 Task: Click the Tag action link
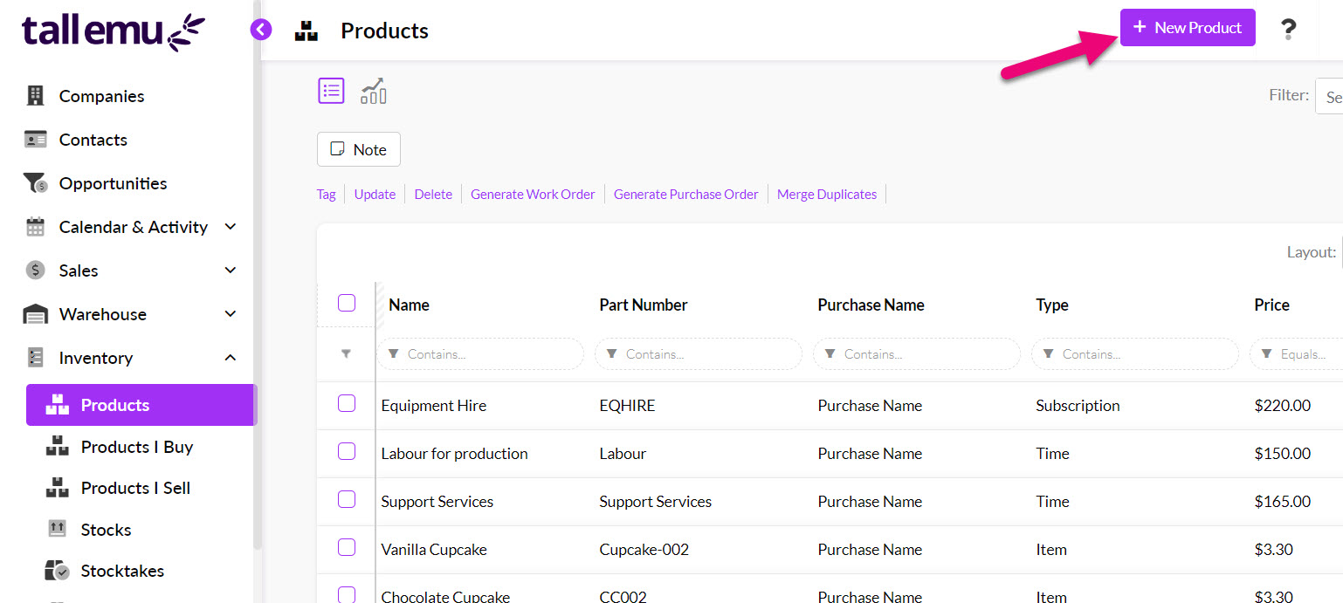point(326,195)
